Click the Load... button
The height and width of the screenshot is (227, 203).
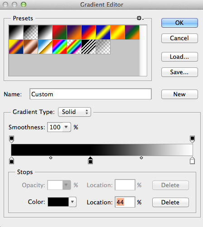[179, 57]
